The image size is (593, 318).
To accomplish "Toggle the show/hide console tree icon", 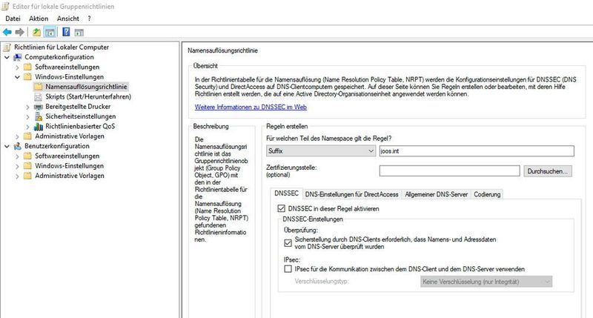I will coord(50,32).
